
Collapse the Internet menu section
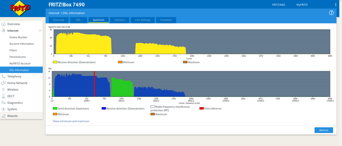pos(40,30)
